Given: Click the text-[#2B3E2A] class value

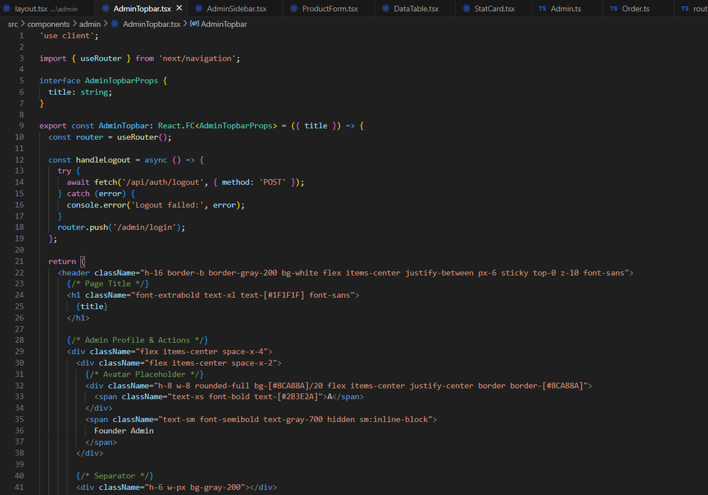Looking at the screenshot, I should [x=283, y=396].
